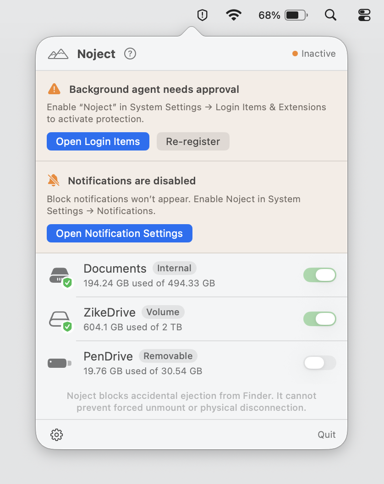Click the battery status icon
Viewport: 384px width, 484px height.
(296, 15)
